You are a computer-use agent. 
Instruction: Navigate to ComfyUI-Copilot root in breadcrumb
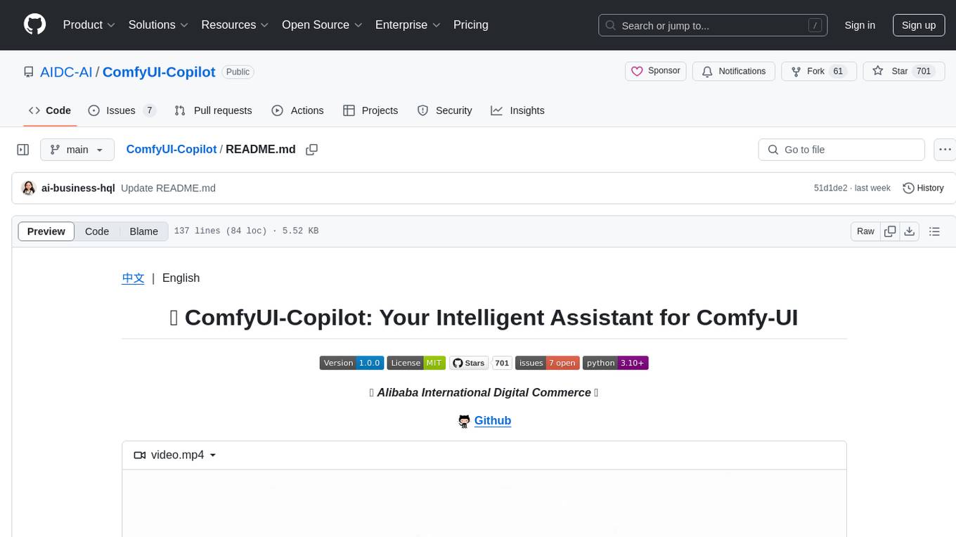click(x=171, y=149)
